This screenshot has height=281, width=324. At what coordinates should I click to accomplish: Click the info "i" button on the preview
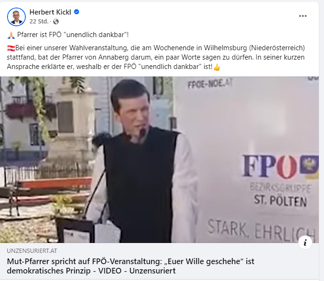point(305,243)
